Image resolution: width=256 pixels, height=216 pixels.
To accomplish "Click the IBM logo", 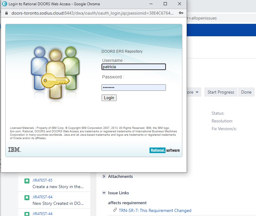I will [x=15, y=150].
